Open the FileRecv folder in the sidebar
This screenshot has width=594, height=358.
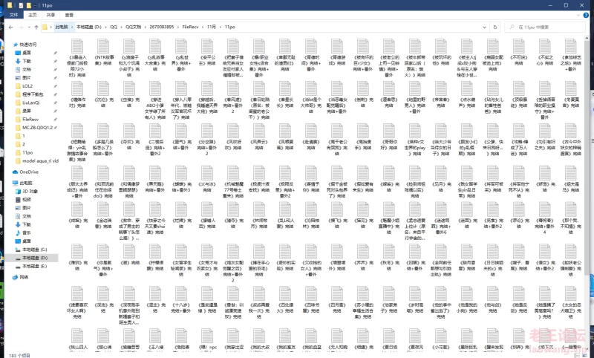pos(30,120)
